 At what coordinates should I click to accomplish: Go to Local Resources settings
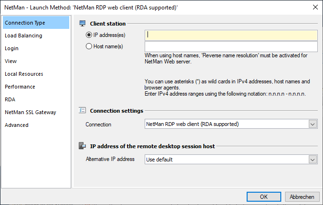[24, 74]
